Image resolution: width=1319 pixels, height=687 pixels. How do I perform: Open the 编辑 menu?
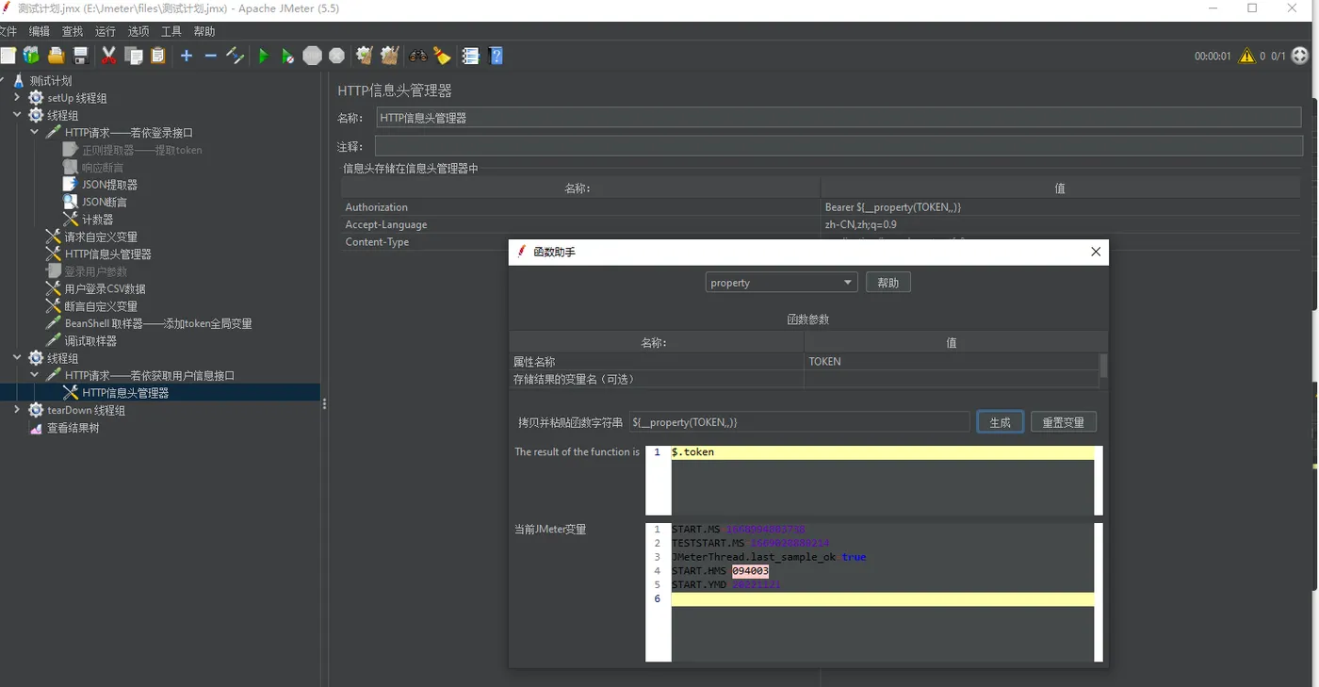pos(39,31)
